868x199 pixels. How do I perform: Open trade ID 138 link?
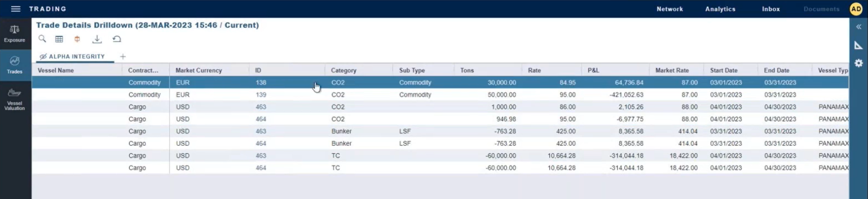[261, 83]
